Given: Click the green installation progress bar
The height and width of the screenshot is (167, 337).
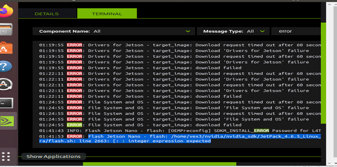Looking at the screenshot, I should [159, 164].
